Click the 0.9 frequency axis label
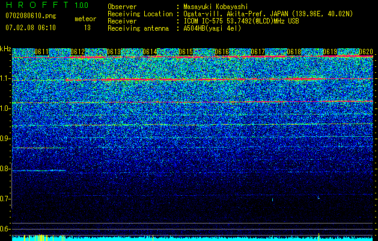The width and height of the screenshot is (378, 241). pyautogui.click(x=5, y=139)
